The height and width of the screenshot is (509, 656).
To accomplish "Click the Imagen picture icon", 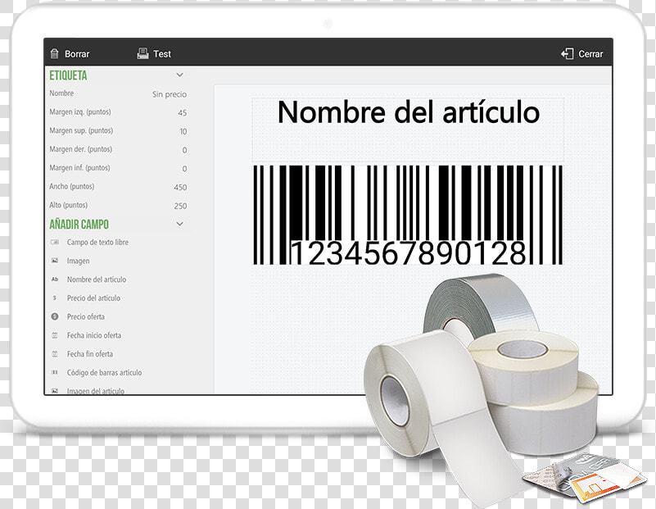I will pos(55,261).
